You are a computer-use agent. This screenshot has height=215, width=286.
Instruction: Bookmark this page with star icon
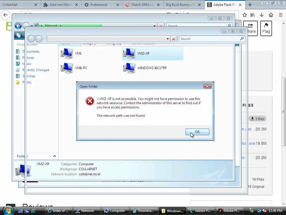[245, 15]
